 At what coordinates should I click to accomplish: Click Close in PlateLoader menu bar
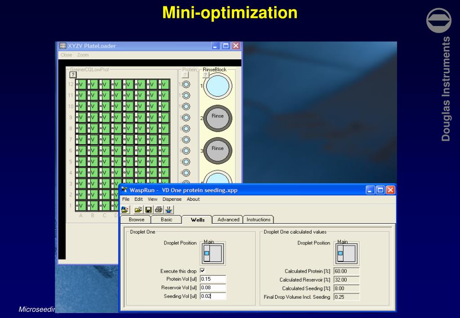coord(66,55)
